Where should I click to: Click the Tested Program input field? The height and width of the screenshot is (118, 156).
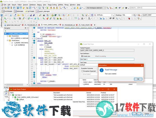coord(107,50)
